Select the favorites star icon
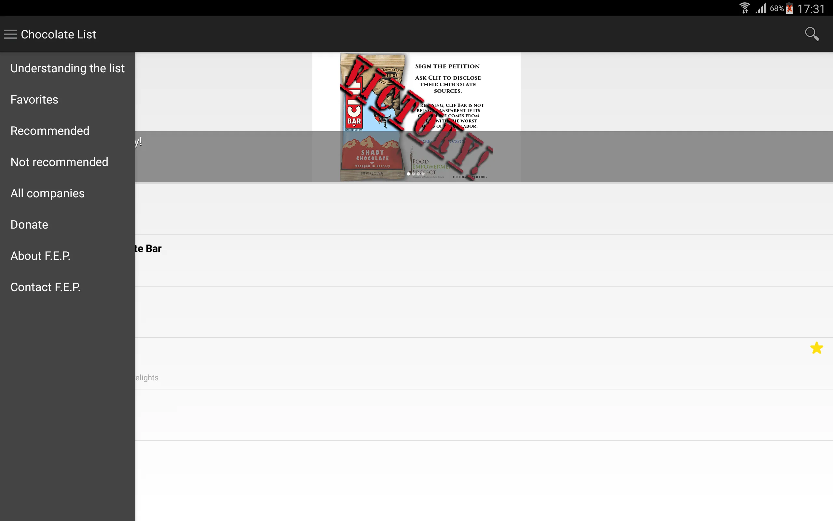Viewport: 833px width, 521px height. pyautogui.click(x=816, y=347)
